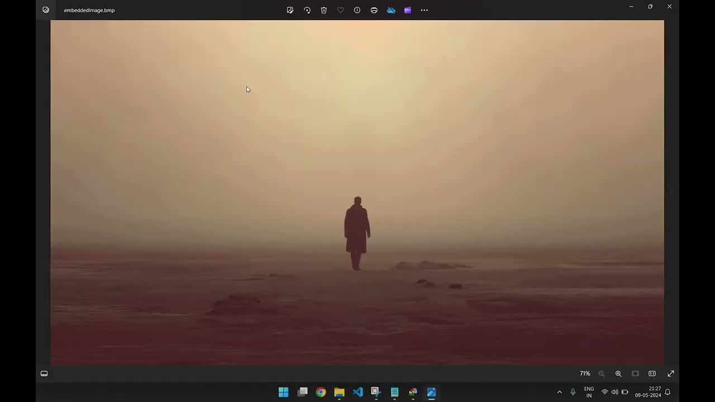Minimize the Photos window

pos(631,7)
